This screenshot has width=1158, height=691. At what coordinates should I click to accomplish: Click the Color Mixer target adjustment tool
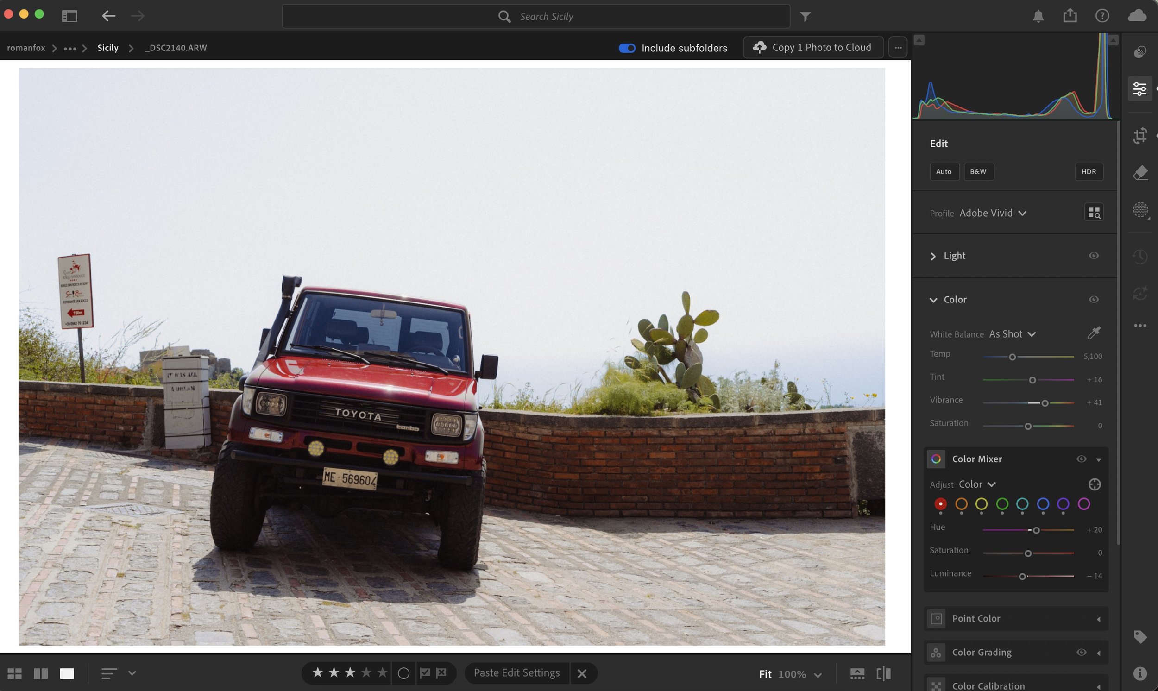click(x=1094, y=484)
